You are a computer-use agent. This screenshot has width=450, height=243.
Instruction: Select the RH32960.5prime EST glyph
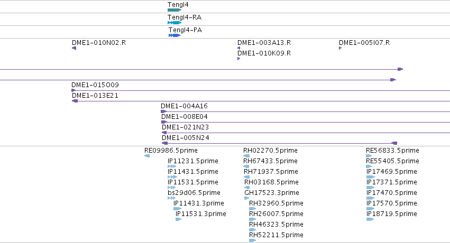coord(252,209)
